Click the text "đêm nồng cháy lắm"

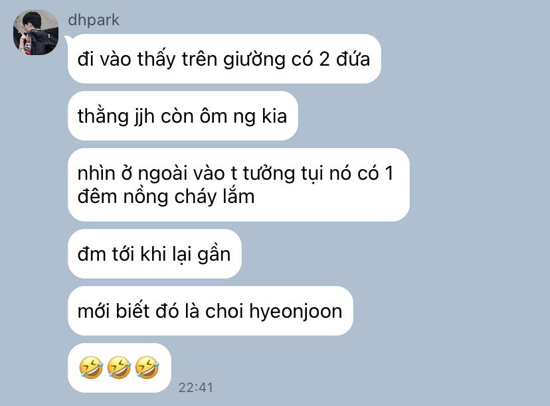coord(166,196)
